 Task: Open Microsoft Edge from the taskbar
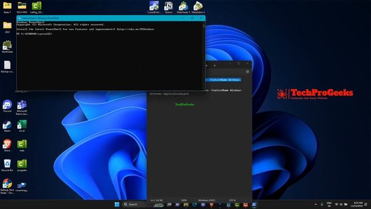click(195, 204)
